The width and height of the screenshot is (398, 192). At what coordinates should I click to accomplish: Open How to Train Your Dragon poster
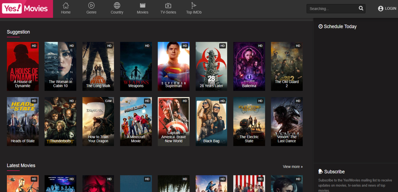coord(98,121)
